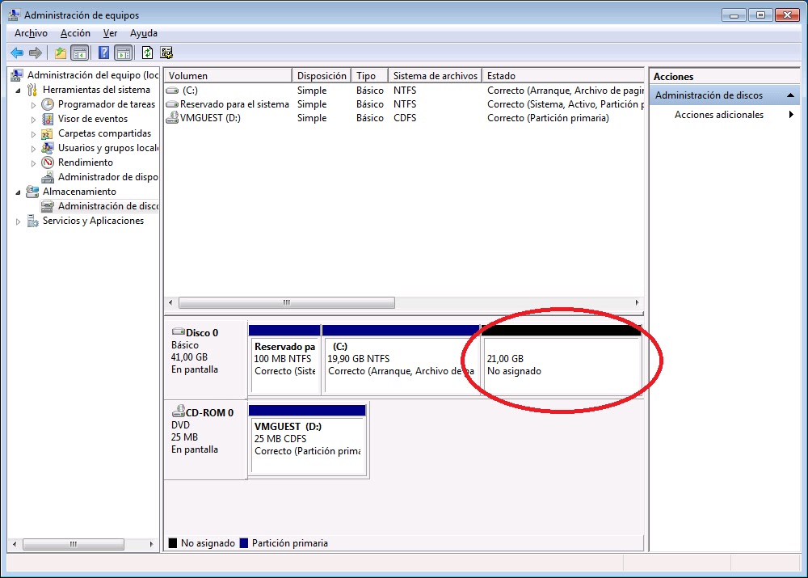
Task: Sort by the Tipo column header
Action: coord(369,76)
